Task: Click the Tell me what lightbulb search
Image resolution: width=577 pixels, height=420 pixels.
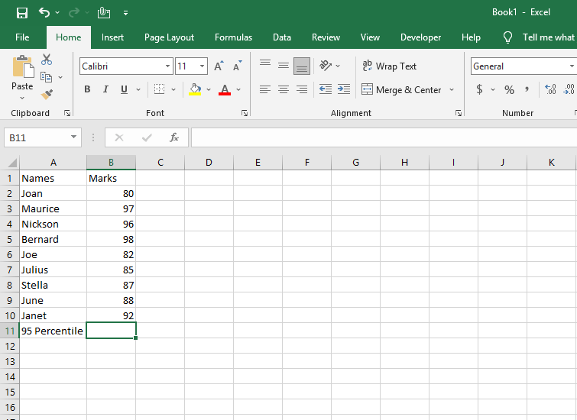Action: pos(507,37)
